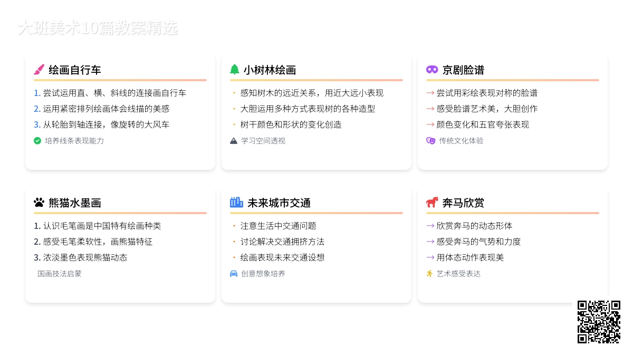The width and height of the screenshot is (633, 356).
Task: Click the blue car icon by 创意想象培养
Action: tap(234, 274)
